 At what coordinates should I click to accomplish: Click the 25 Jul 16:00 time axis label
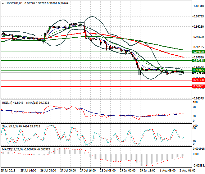tap(28, 171)
